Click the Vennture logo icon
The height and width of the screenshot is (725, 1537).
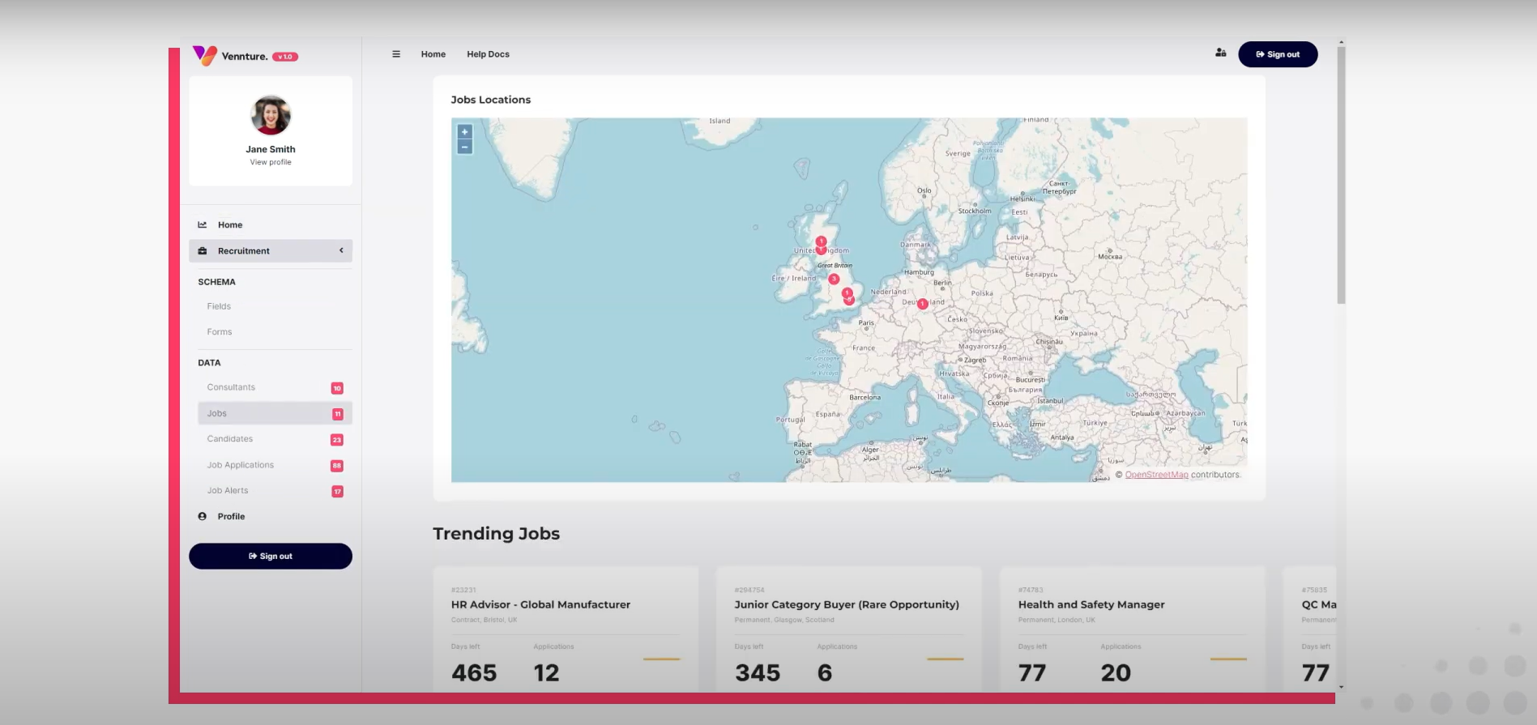click(204, 55)
